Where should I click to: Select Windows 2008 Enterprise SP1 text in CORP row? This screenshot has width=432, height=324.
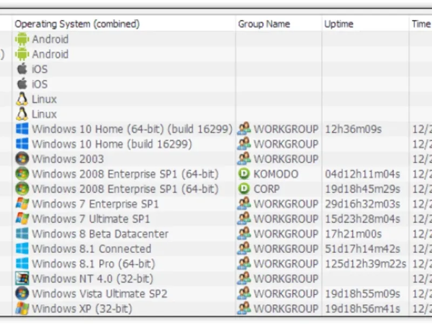pyautogui.click(x=125, y=188)
